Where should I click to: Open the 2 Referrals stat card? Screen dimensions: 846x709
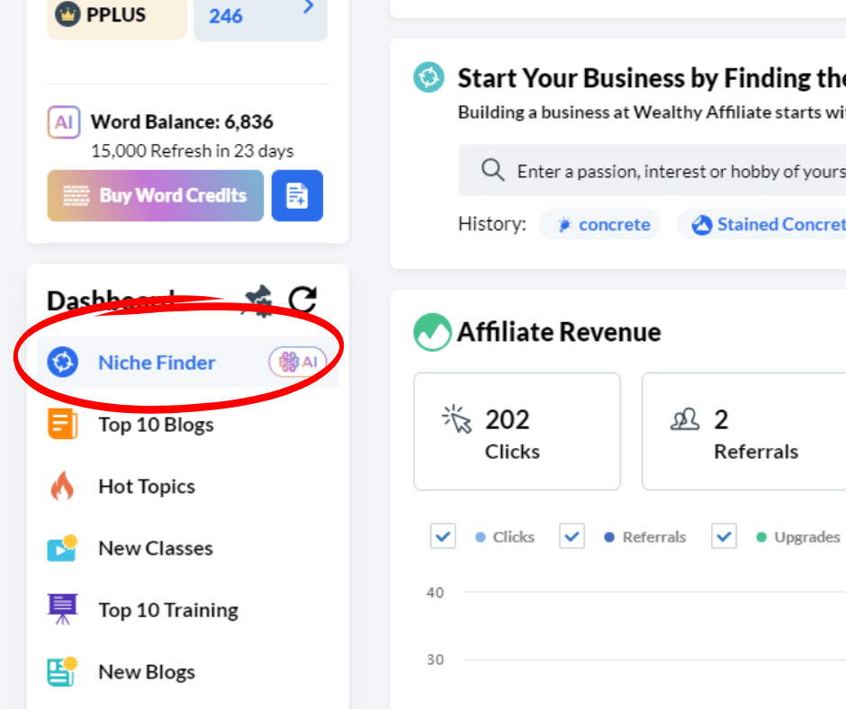[744, 432]
